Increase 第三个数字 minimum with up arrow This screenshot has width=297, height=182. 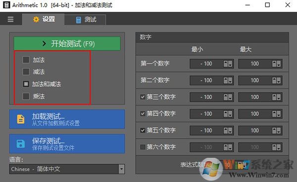point(226,97)
